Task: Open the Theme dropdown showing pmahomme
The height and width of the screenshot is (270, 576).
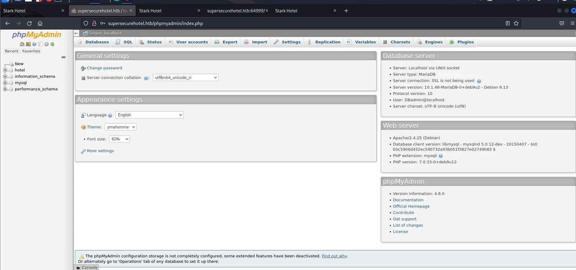Action: pyautogui.click(x=121, y=127)
